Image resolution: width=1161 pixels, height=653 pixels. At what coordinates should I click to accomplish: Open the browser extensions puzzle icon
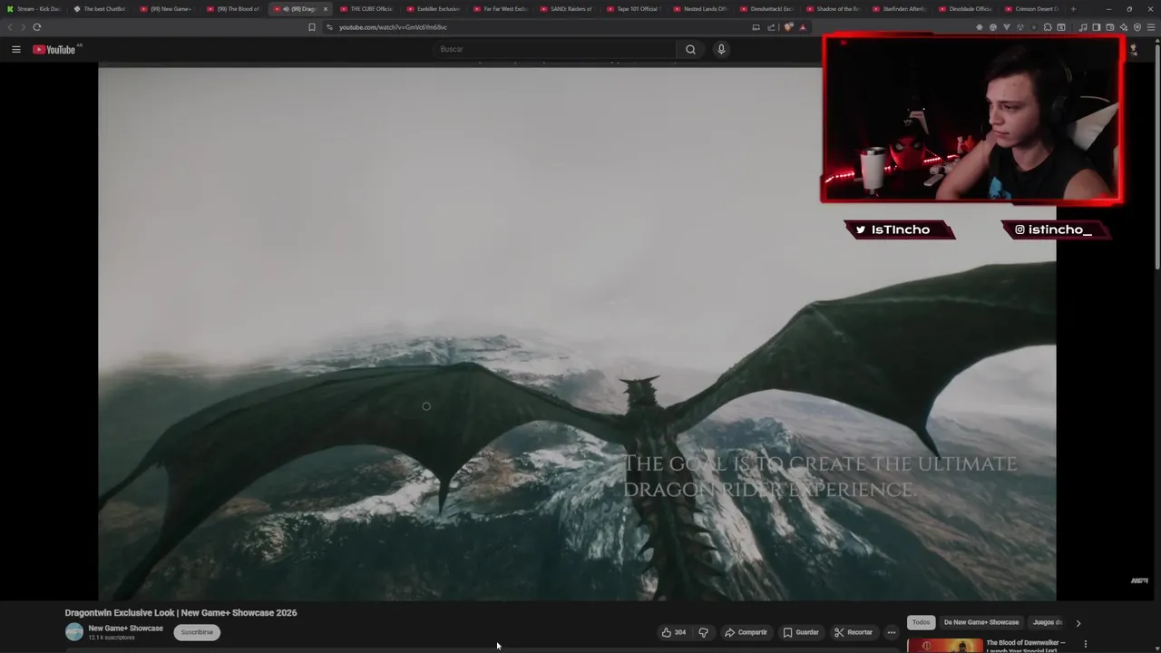tap(1048, 27)
